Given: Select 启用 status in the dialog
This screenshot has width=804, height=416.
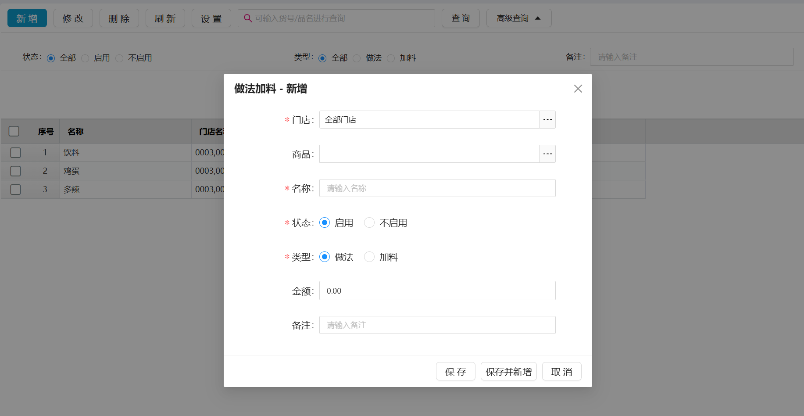Looking at the screenshot, I should [x=325, y=222].
